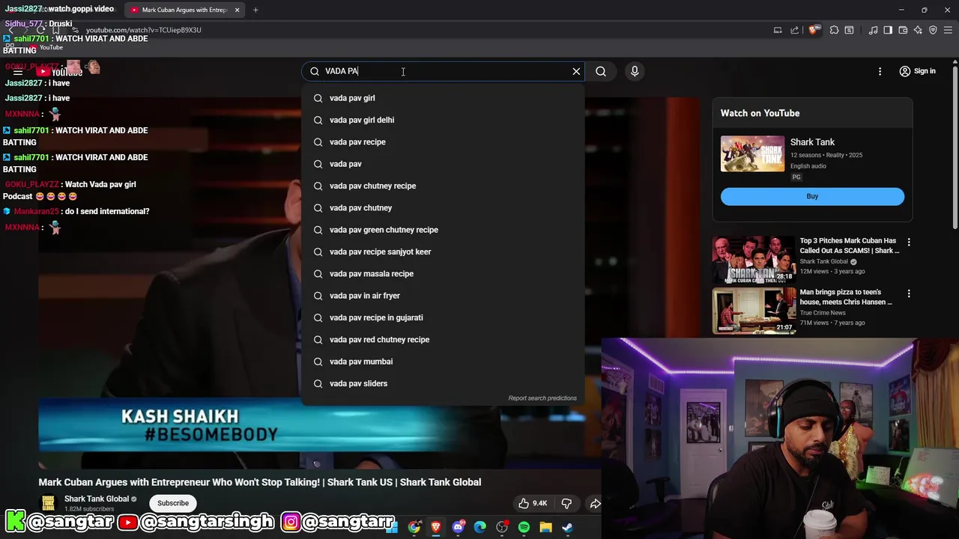Viewport: 959px width, 539px height.
Task: Select the plain 'vada pav' suggestion
Action: 443,164
